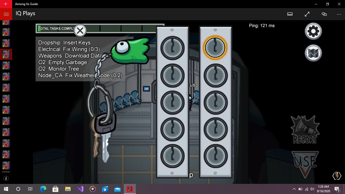Click the link chain icon
345x194 pixels.
pos(324,14)
